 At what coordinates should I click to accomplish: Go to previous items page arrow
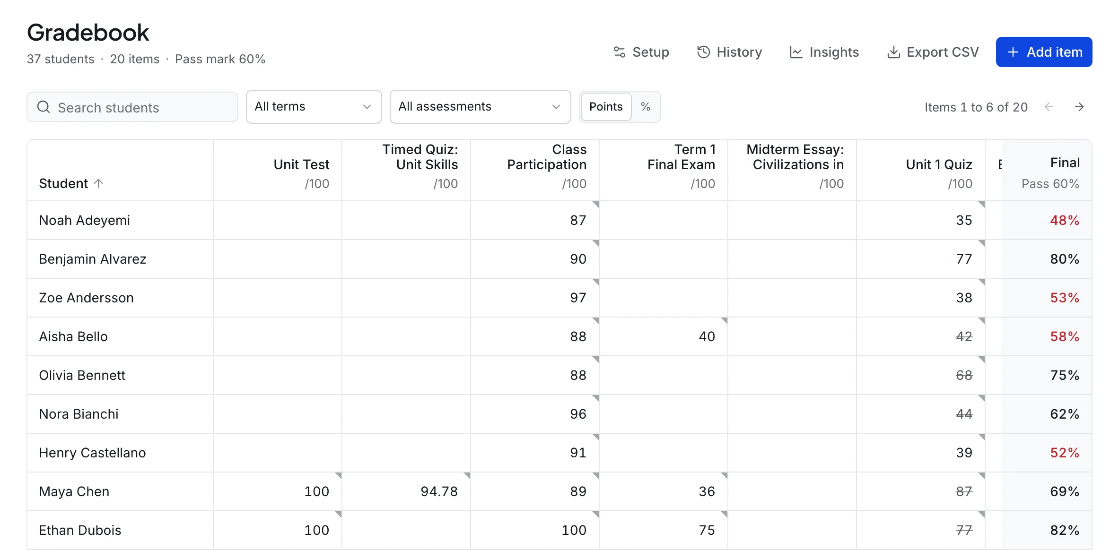click(x=1049, y=107)
